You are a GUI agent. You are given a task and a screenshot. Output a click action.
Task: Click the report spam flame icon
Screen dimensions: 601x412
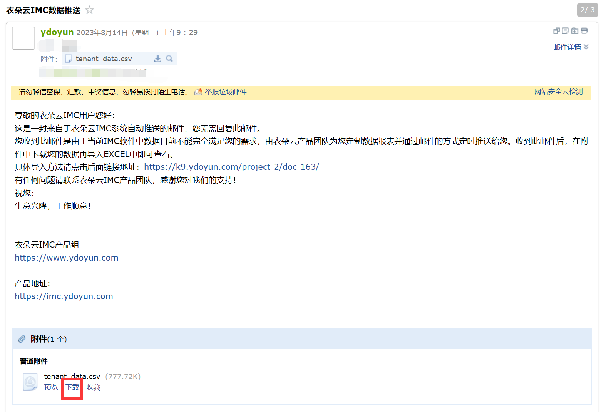point(198,92)
